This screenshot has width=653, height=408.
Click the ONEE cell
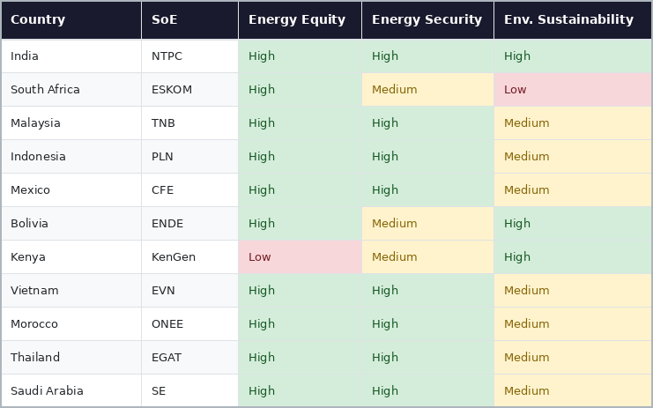click(x=189, y=324)
